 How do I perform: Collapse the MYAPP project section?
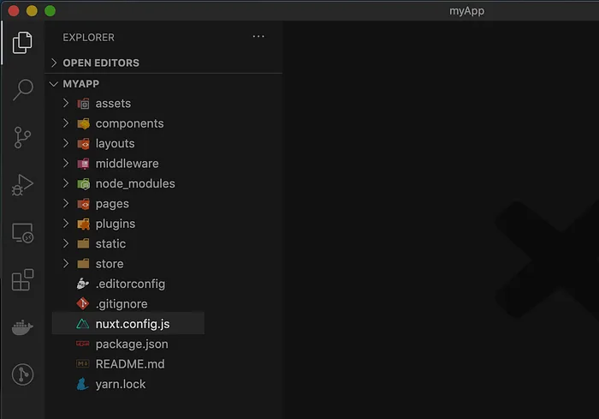[x=54, y=84]
